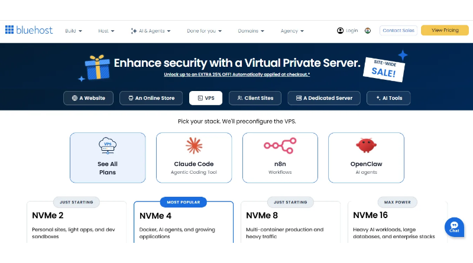Screen dimensions: 473x263
Task: Select the A Dedicated Server tab
Action: (x=324, y=98)
